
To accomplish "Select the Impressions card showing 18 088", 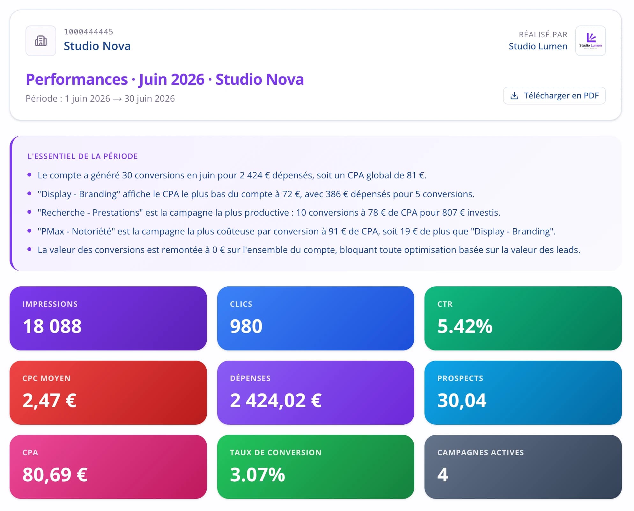I will (x=108, y=318).
